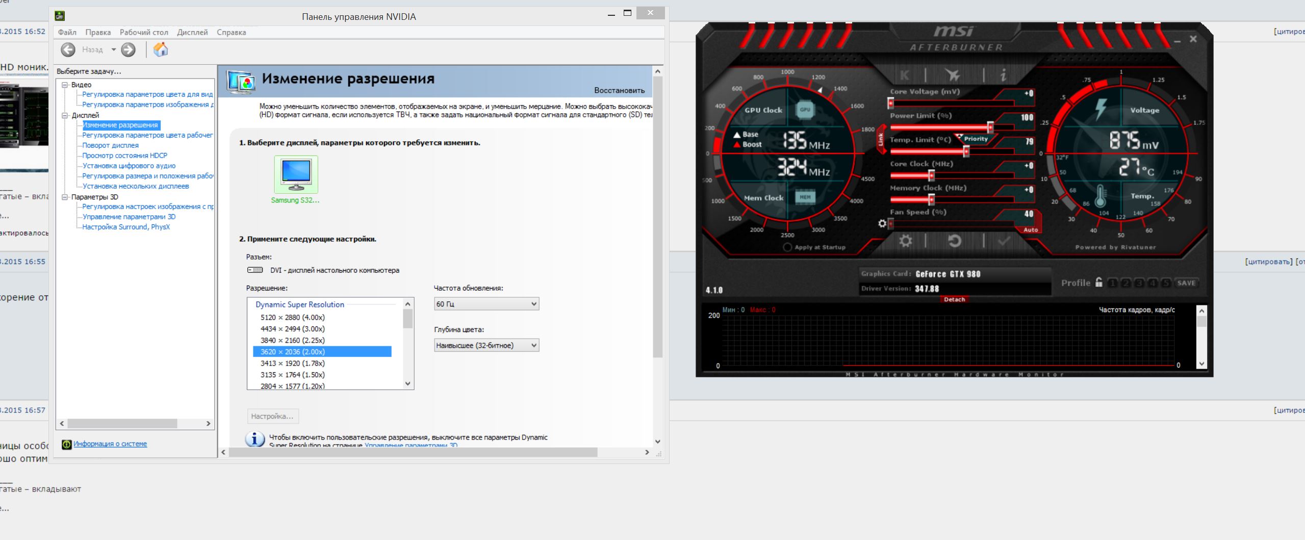Screen dimensions: 1305x540
Task: Open the Правка menu
Action: coord(98,32)
